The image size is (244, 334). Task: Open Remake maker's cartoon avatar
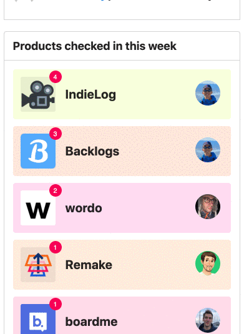coord(208,263)
